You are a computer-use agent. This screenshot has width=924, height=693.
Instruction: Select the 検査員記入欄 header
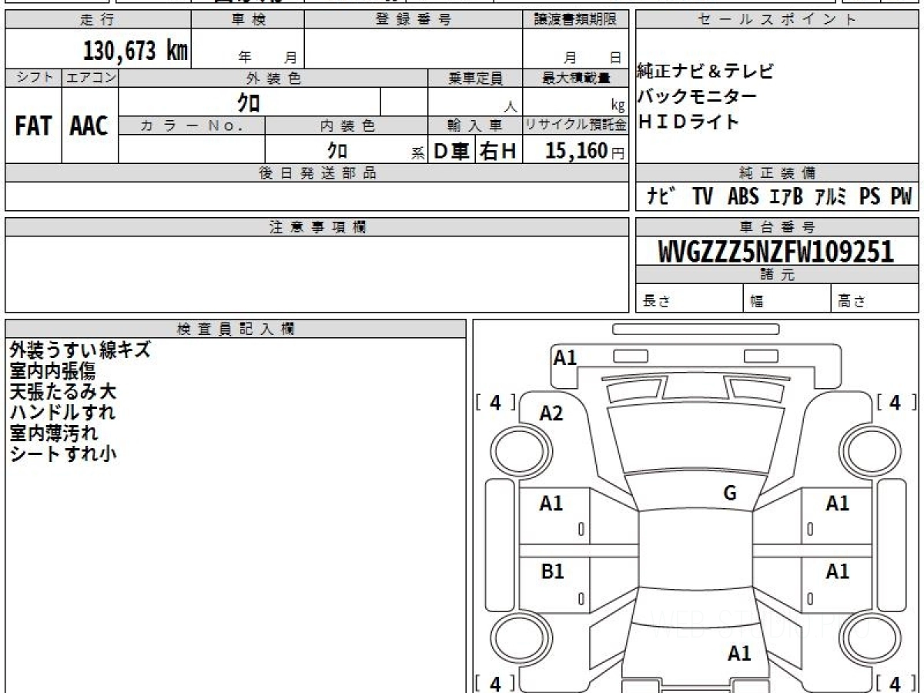[x=236, y=328]
